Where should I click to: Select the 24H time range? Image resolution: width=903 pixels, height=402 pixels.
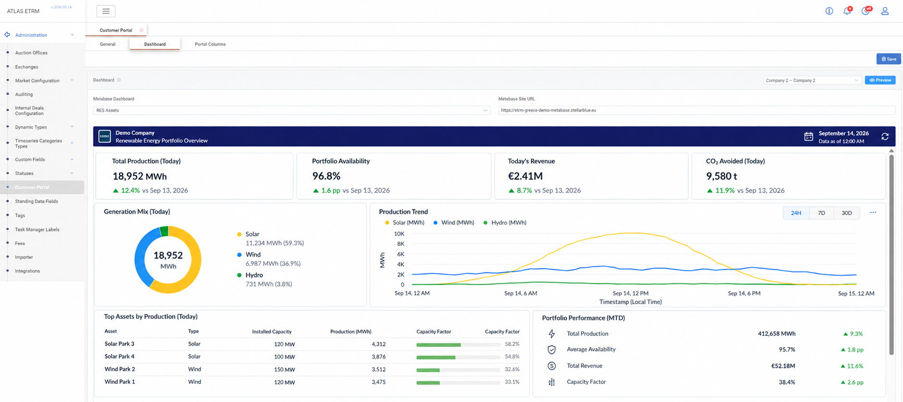(x=796, y=213)
